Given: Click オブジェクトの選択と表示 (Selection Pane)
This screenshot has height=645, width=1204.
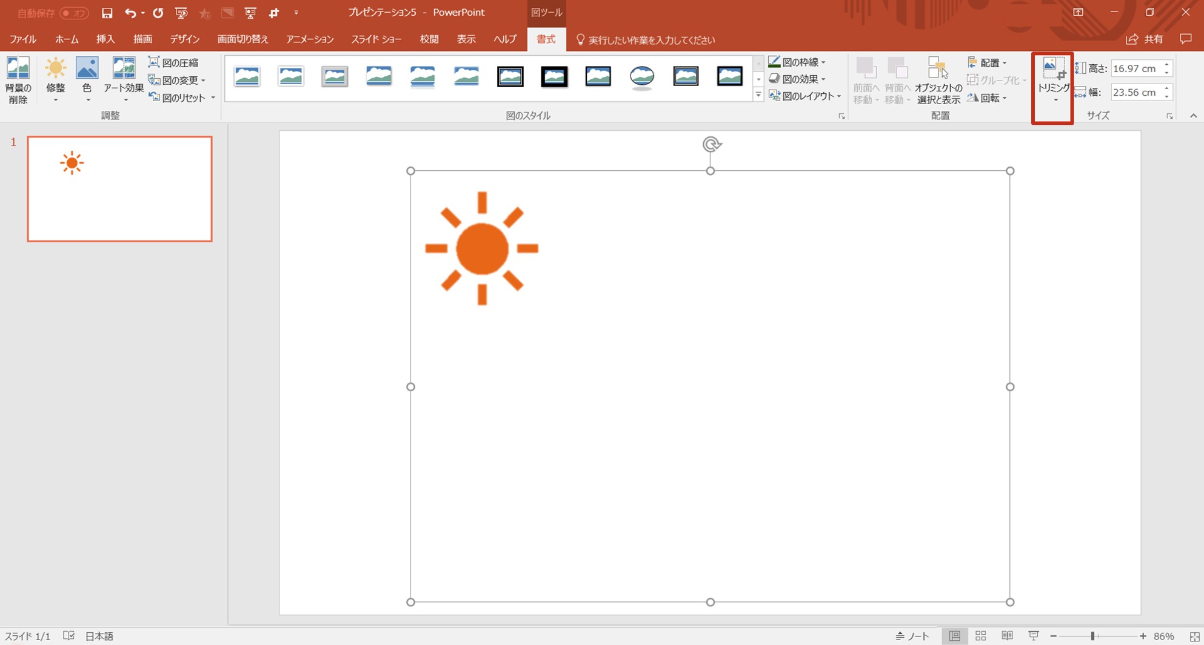Looking at the screenshot, I should coord(938,81).
